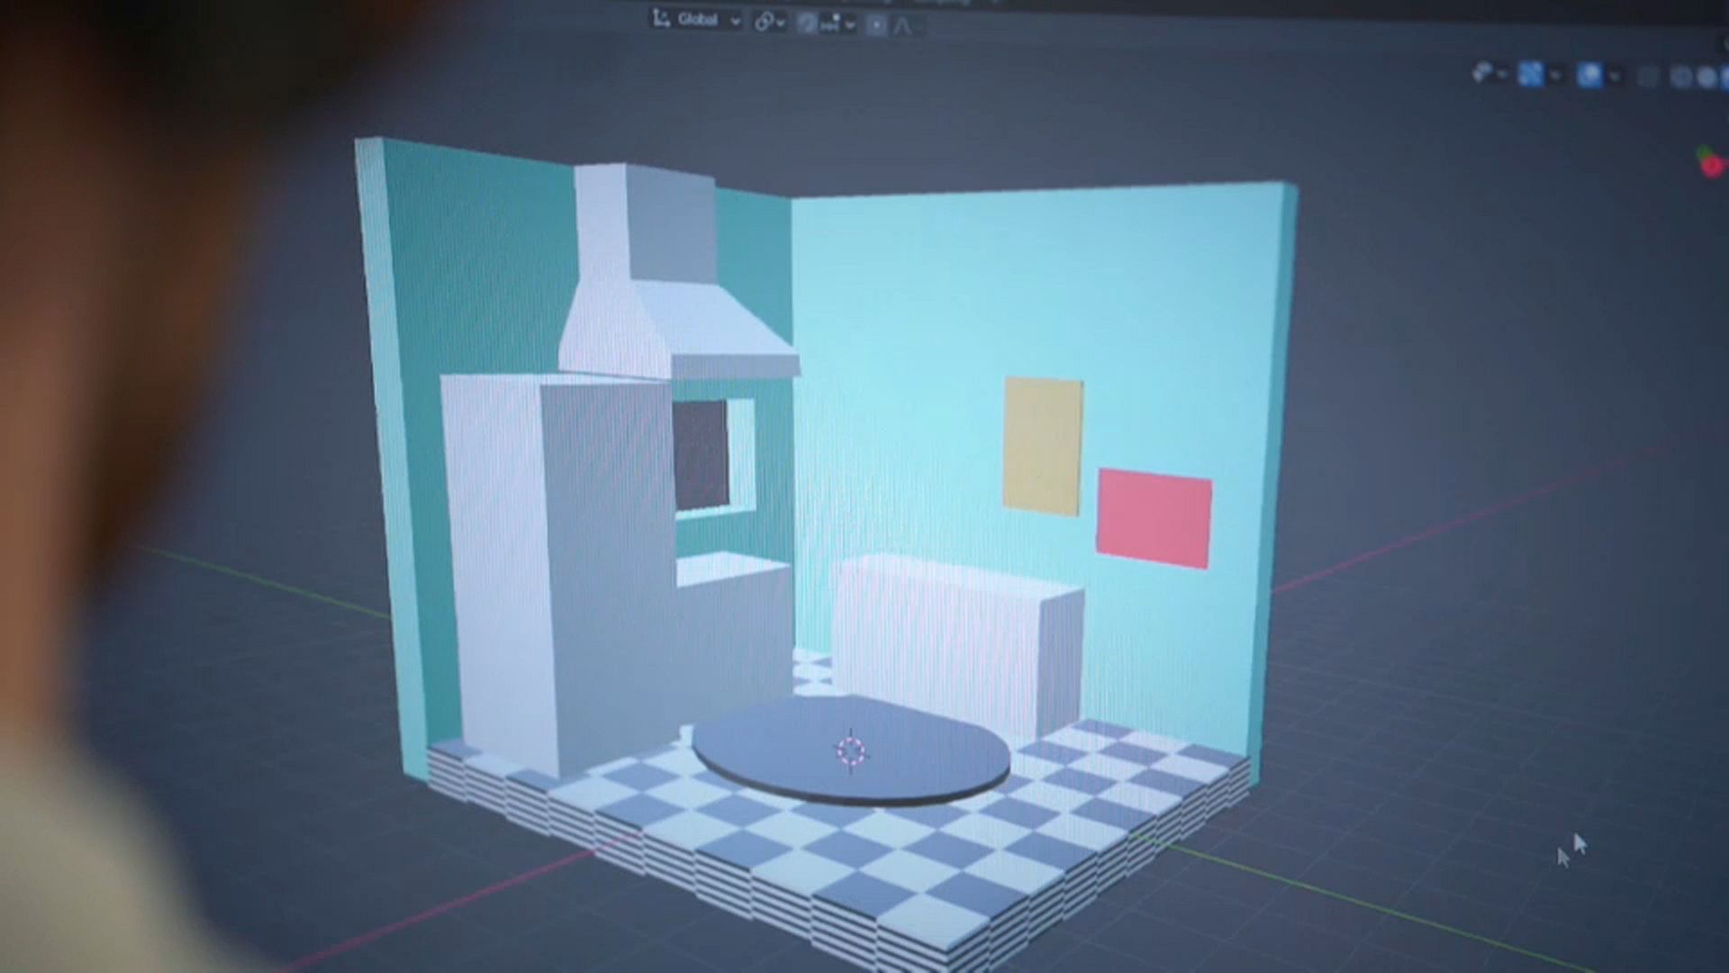1729x973 pixels.
Task: Enable proportional editing toggle
Action: [876, 25]
